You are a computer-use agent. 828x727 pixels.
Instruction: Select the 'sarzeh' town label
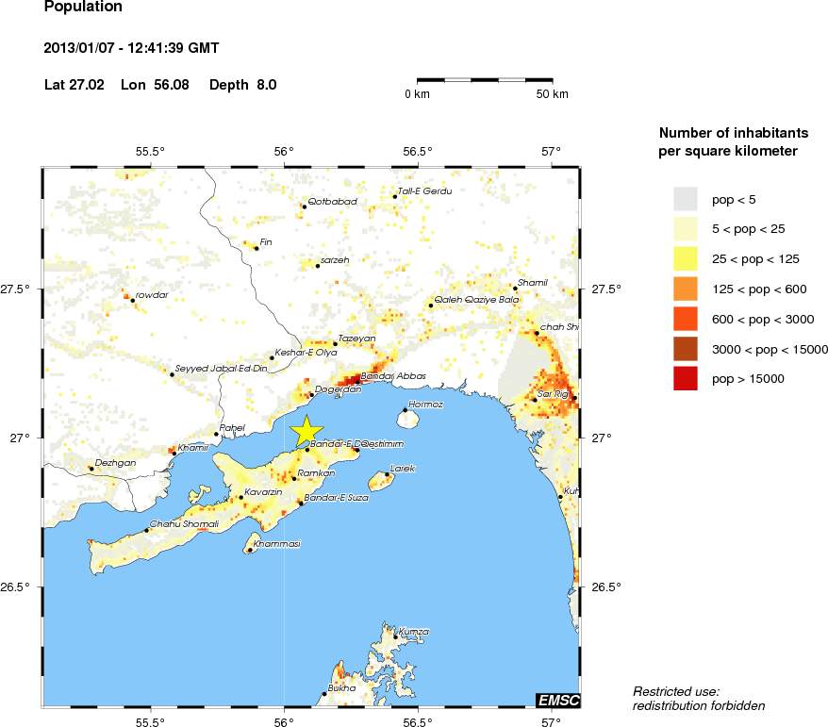coord(335,260)
